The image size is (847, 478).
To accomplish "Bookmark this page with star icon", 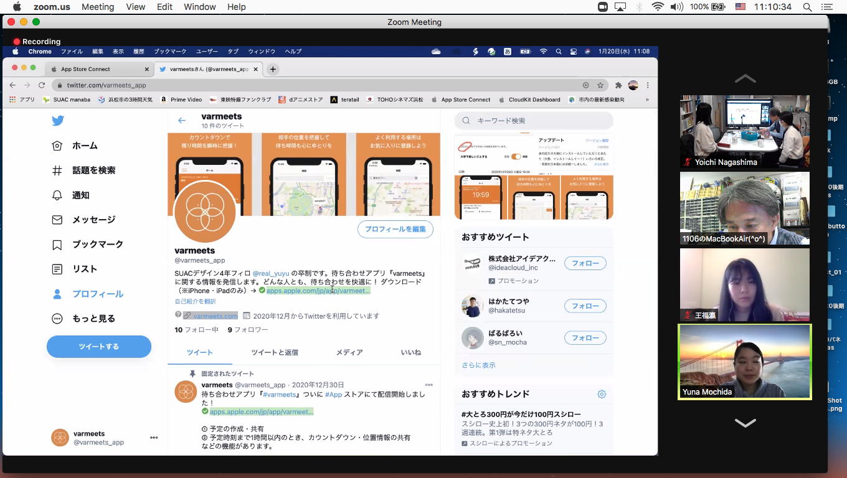I will (600, 85).
